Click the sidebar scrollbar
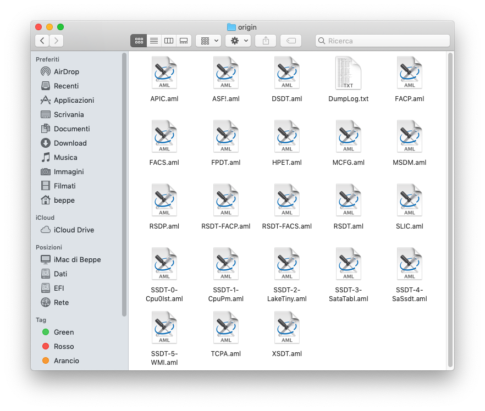 coord(124,185)
